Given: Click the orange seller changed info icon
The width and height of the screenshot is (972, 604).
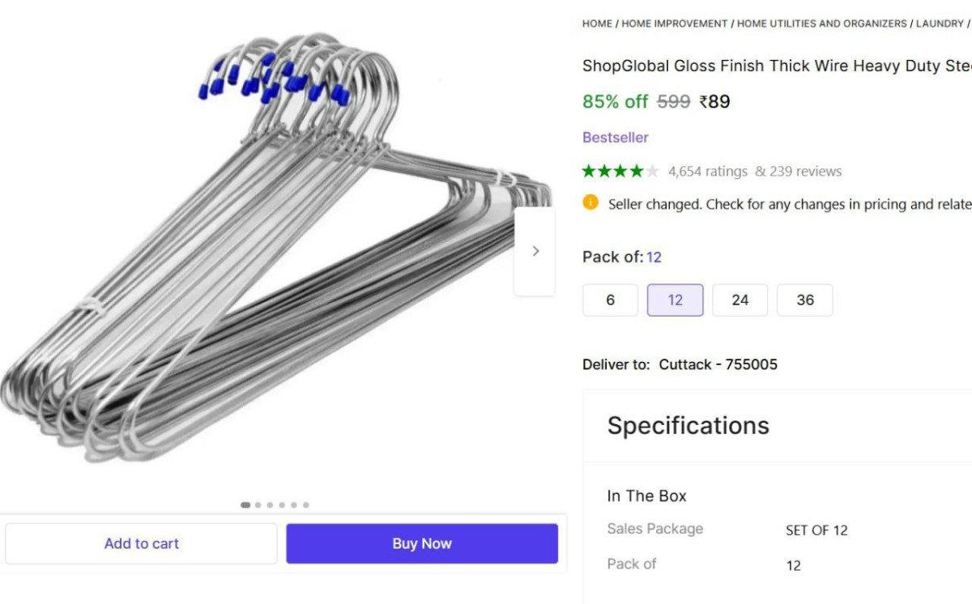Looking at the screenshot, I should point(590,202).
